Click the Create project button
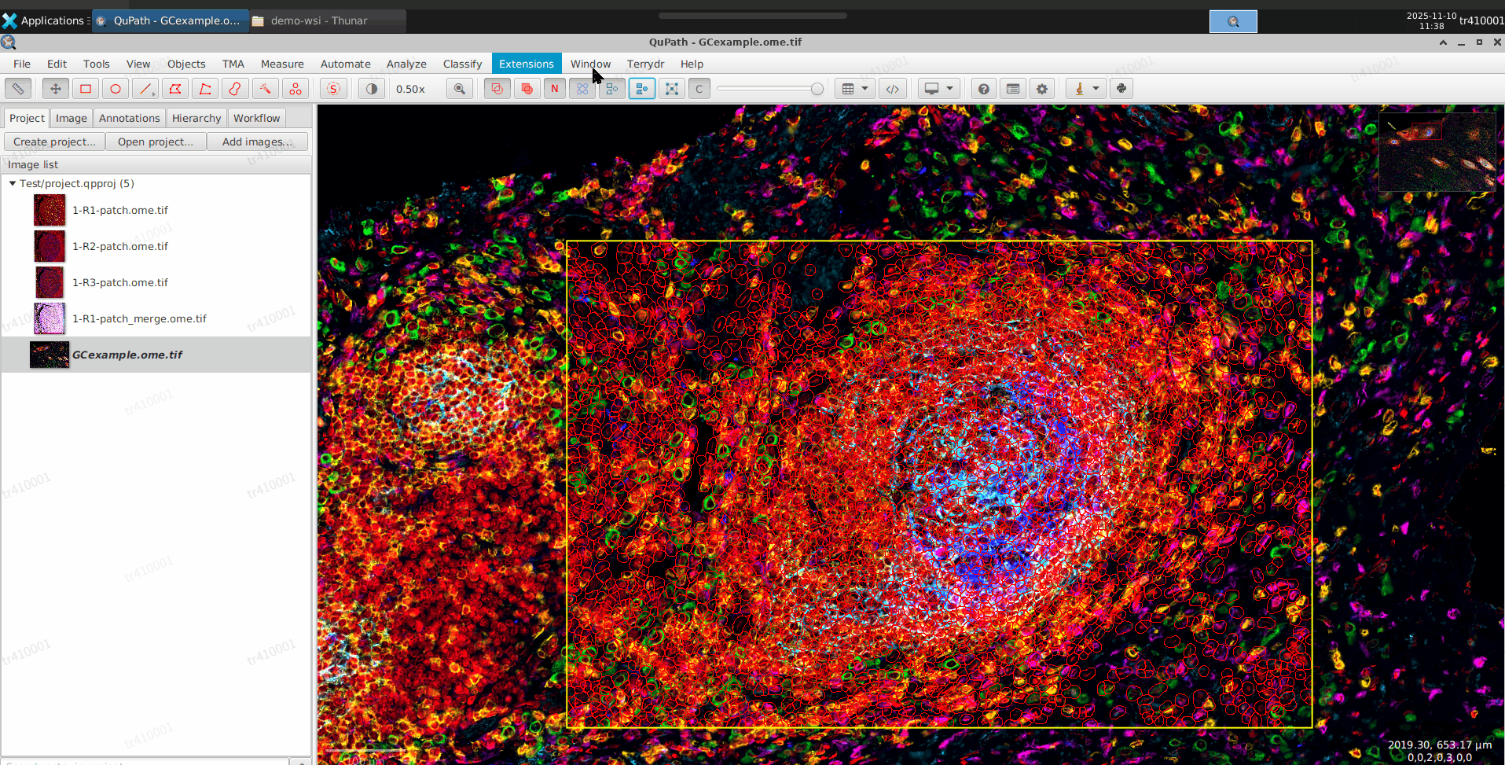Viewport: 1505px width, 765px height. [54, 142]
